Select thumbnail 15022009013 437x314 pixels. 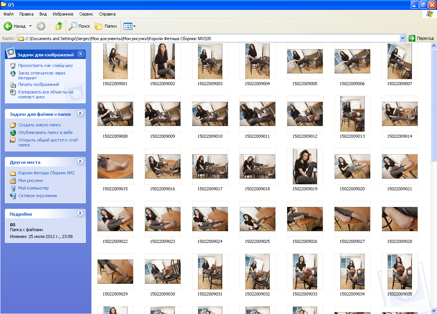point(352,113)
